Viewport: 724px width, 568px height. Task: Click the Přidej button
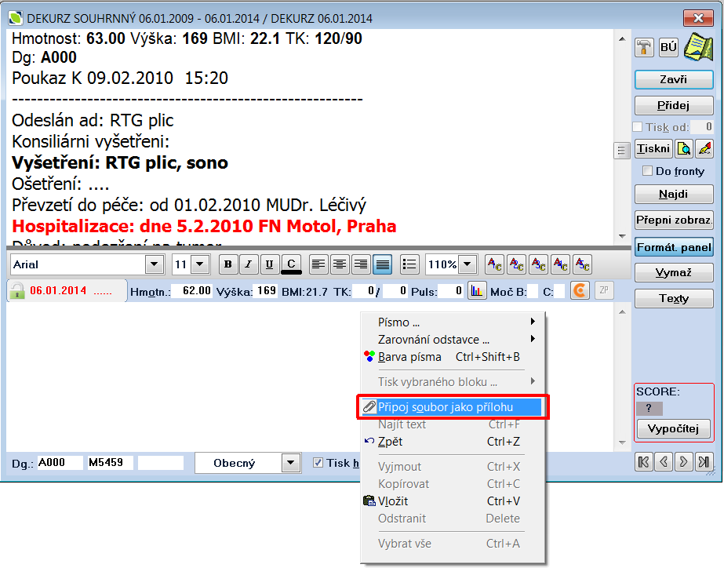point(674,105)
